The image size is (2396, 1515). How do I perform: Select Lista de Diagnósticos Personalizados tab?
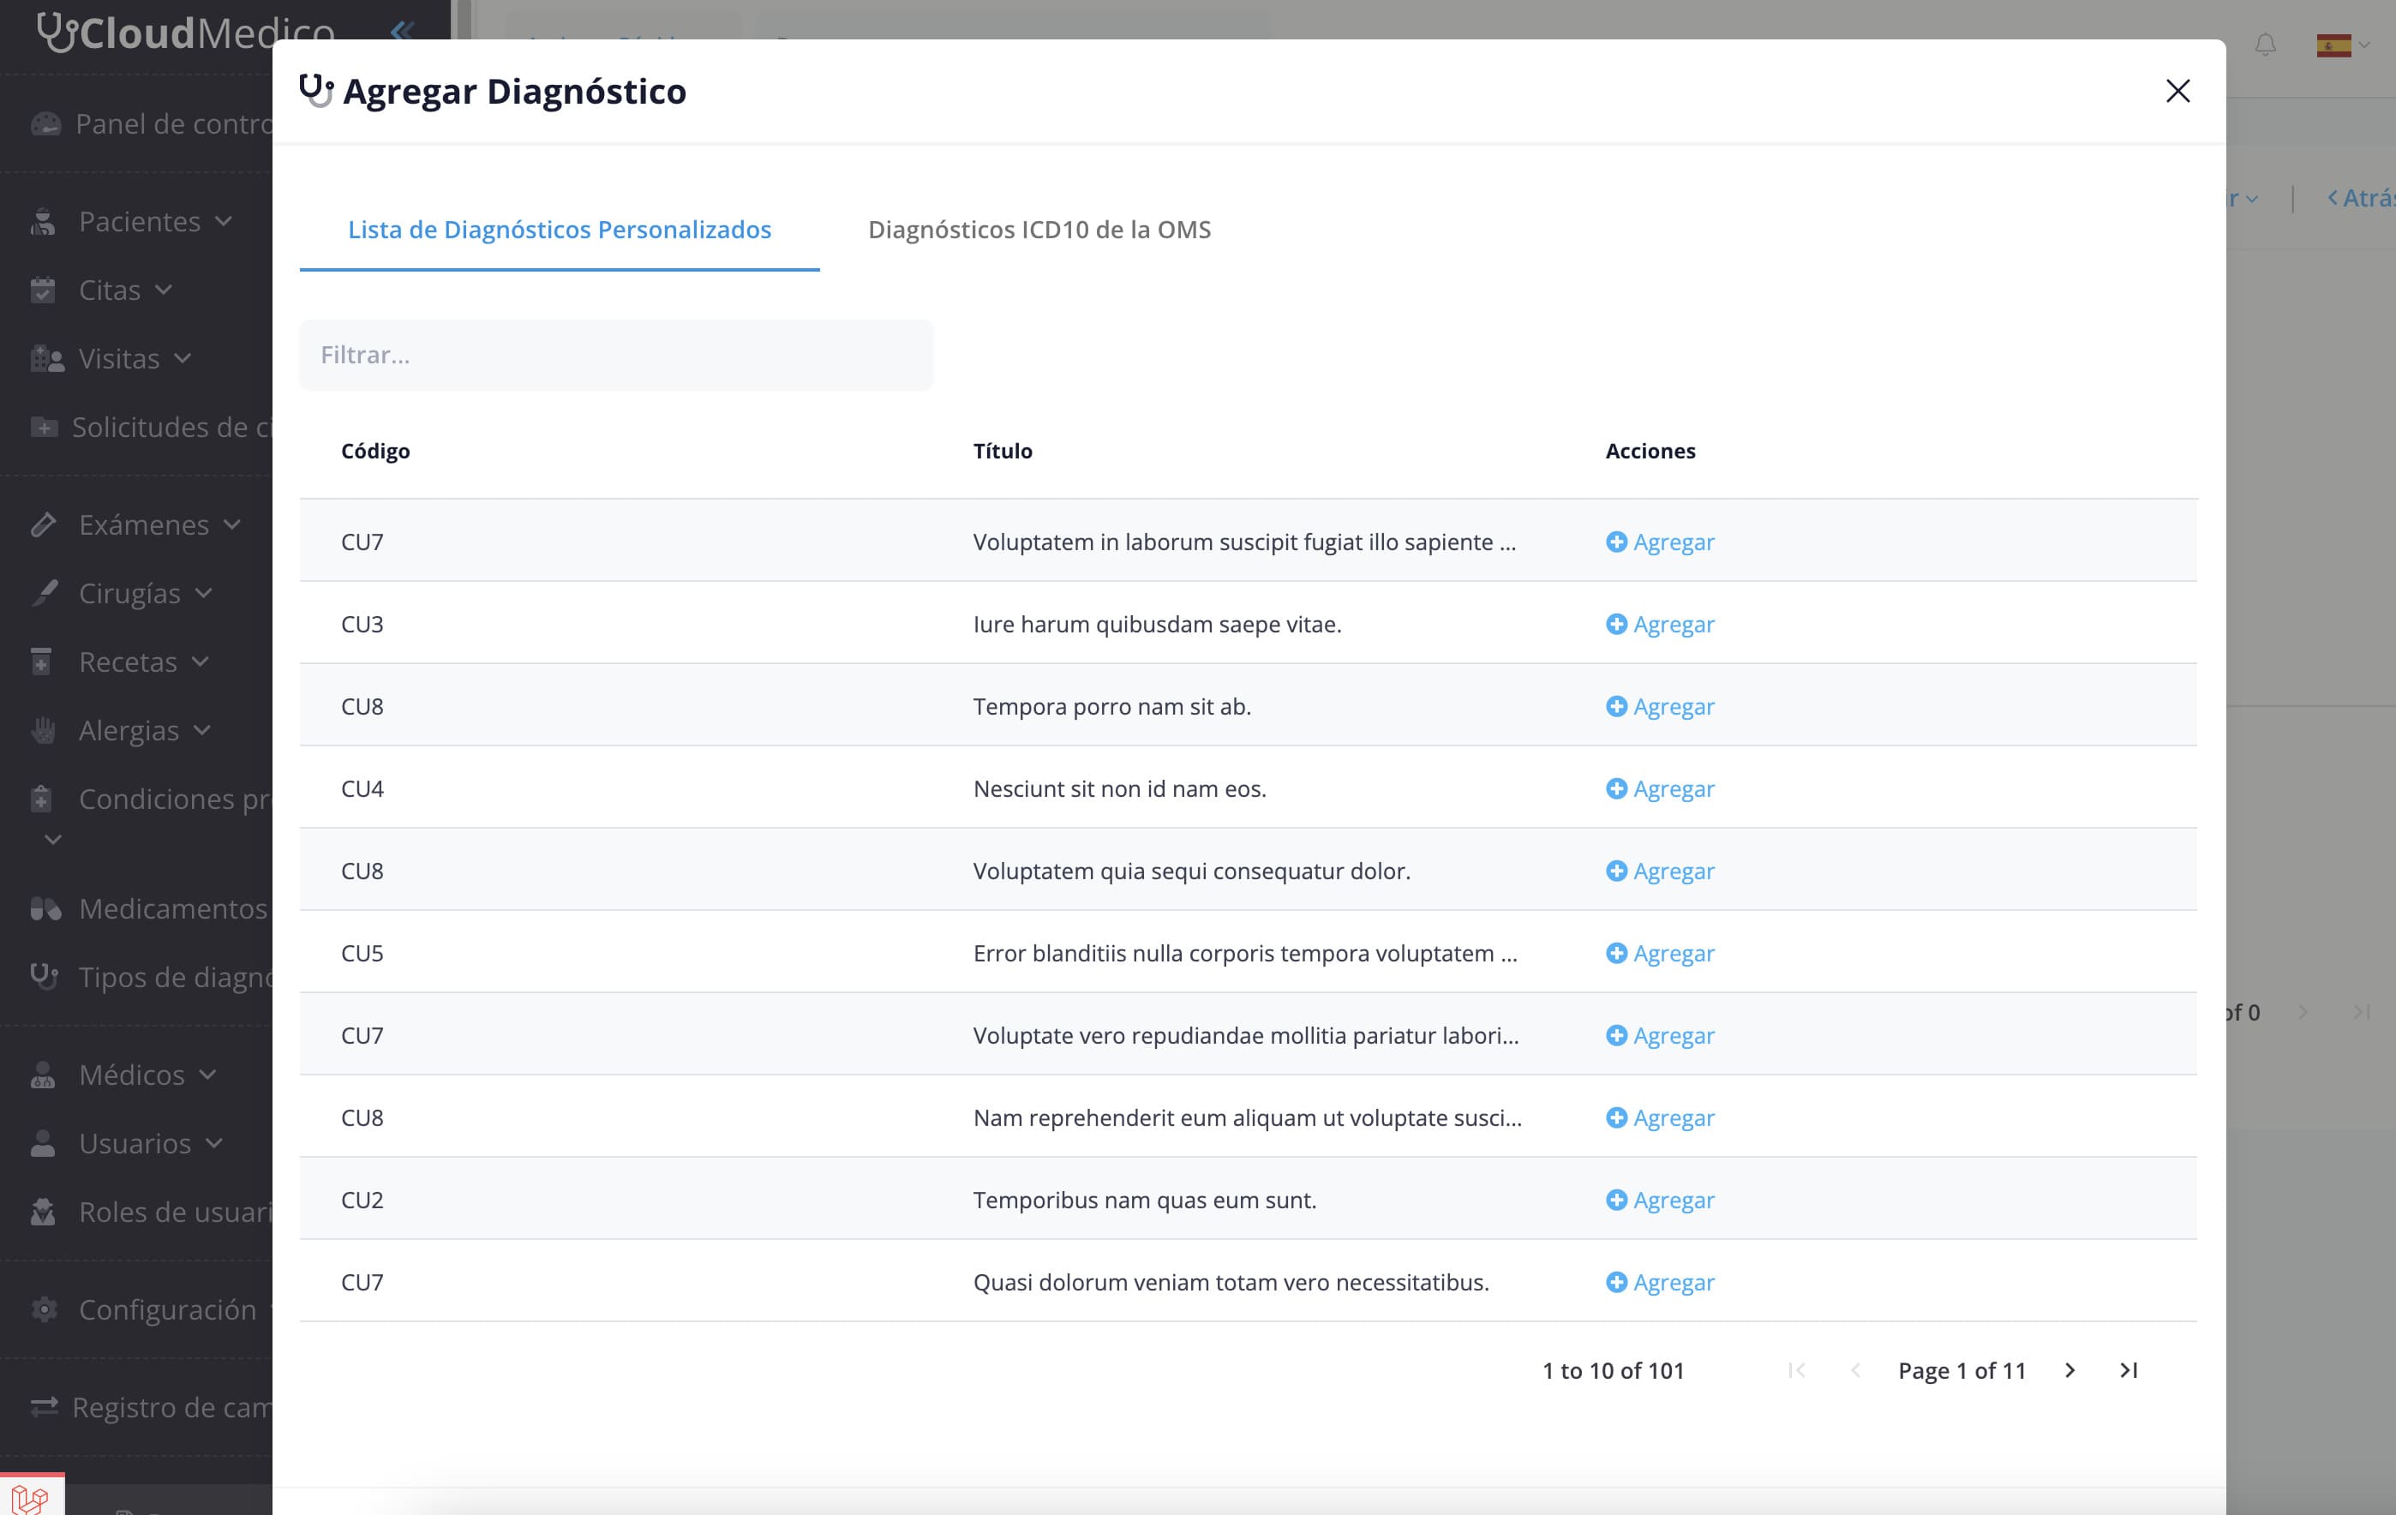point(560,229)
